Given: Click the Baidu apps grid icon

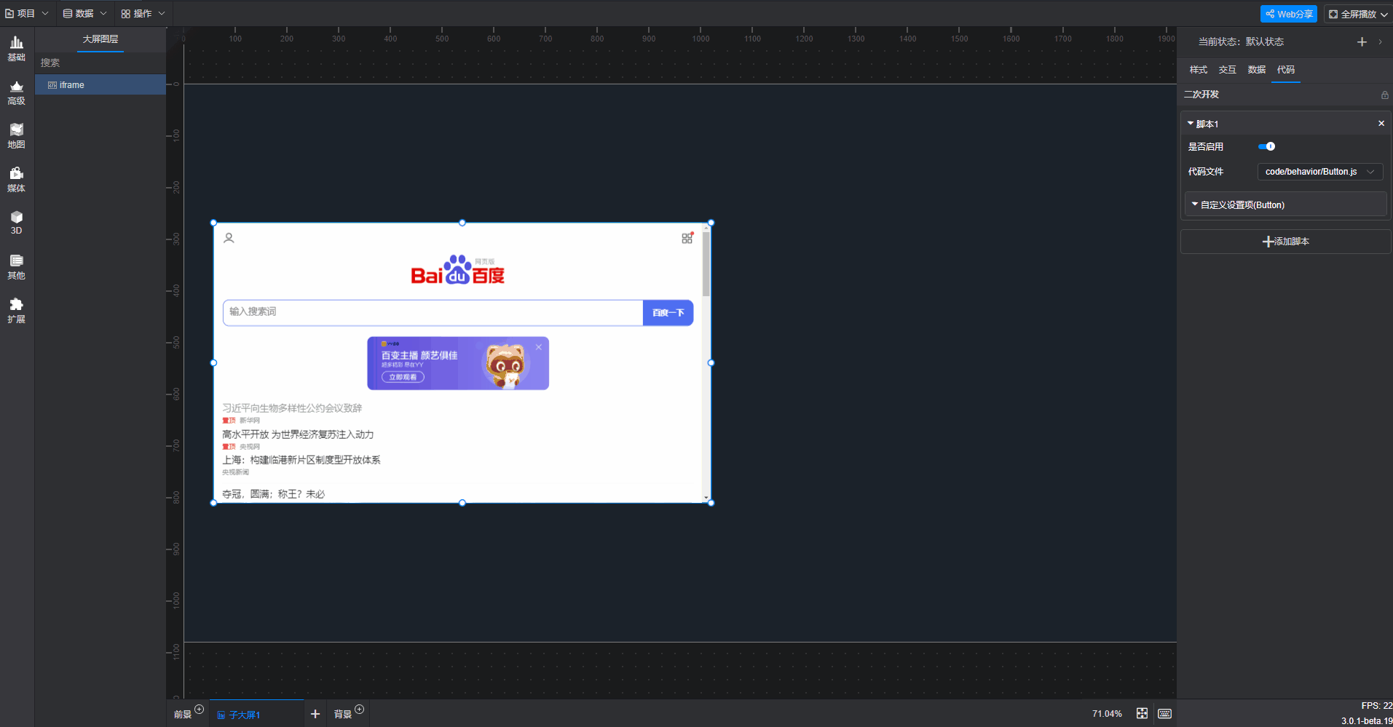Looking at the screenshot, I should point(687,238).
